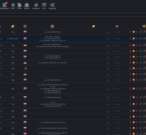
Task: Click the yellow bank column header icon
Action: 52,26
